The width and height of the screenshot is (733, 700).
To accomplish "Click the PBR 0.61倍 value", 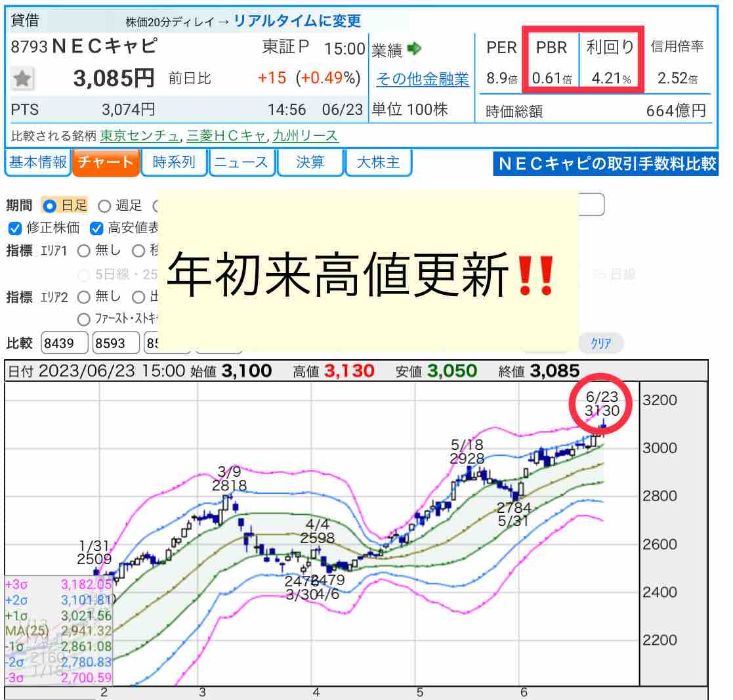I will click(552, 77).
